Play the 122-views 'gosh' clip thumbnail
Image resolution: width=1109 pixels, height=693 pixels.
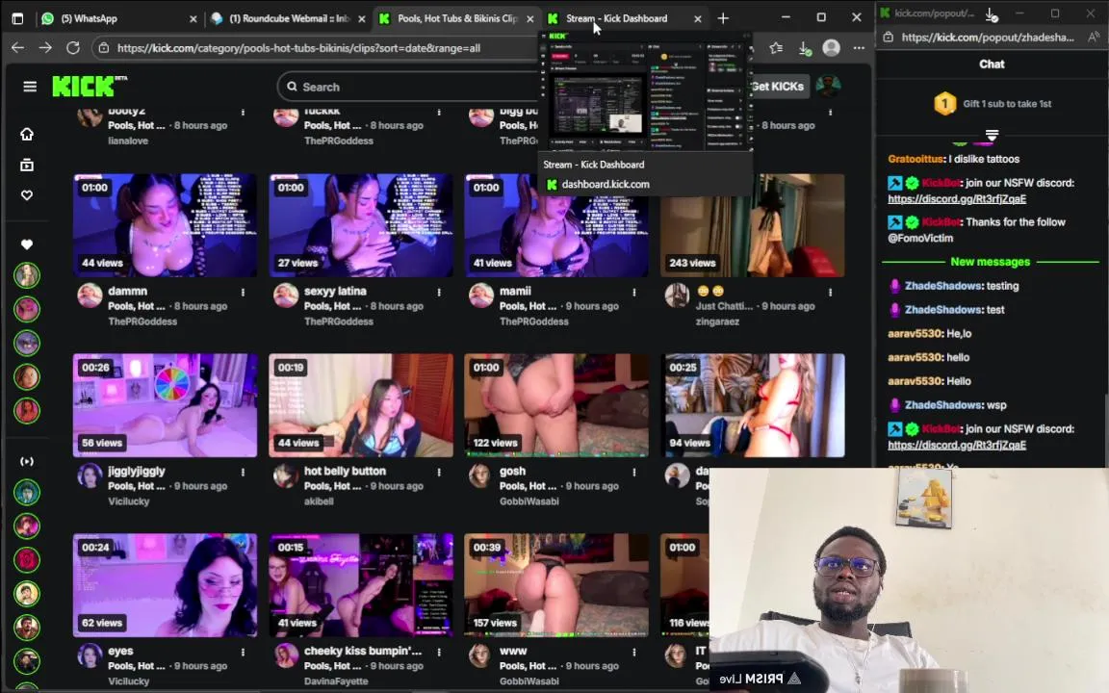tap(555, 405)
